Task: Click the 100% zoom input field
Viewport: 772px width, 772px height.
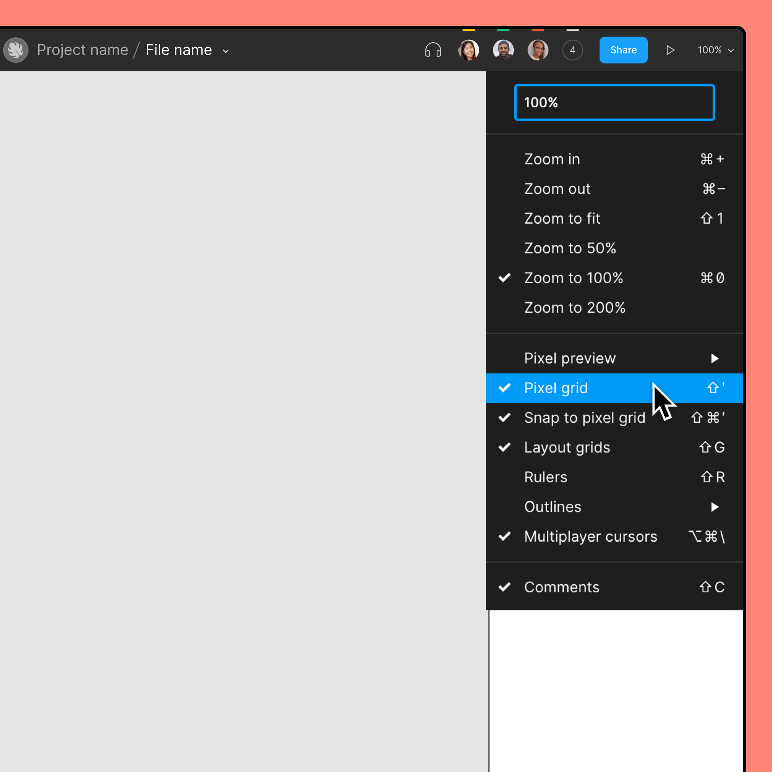Action: pos(614,102)
